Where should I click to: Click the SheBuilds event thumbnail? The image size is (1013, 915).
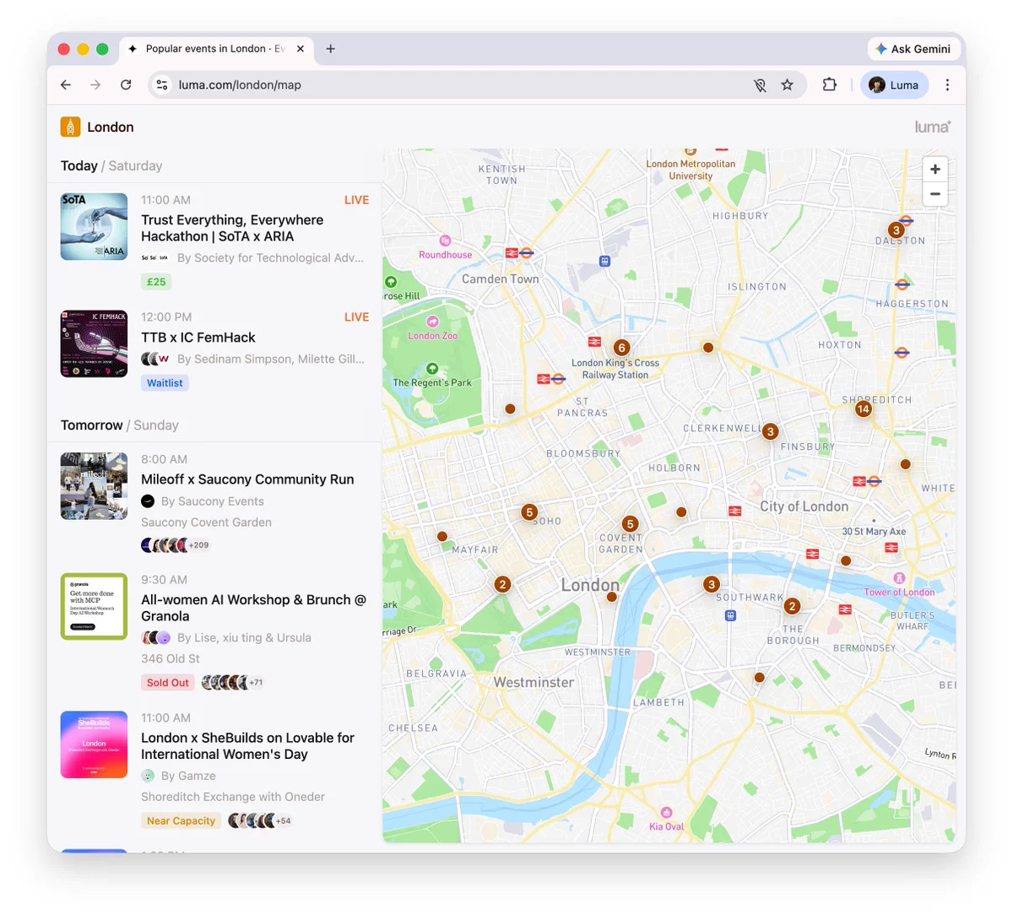click(x=95, y=744)
